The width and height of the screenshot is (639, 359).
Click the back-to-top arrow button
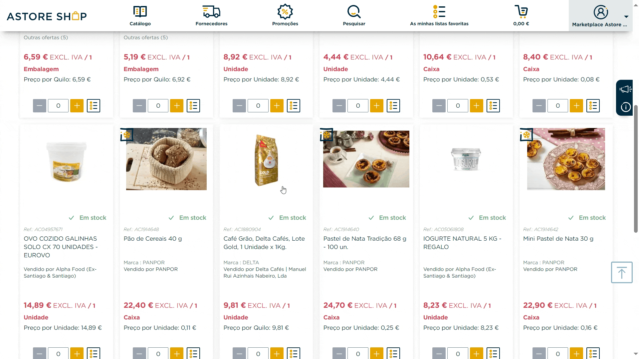click(621, 272)
